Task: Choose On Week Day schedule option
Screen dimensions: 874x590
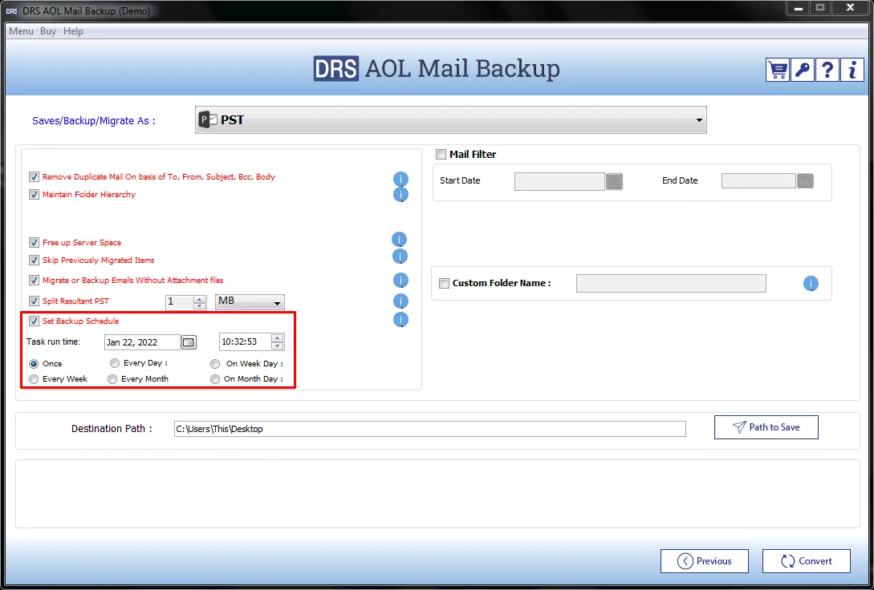Action: point(215,364)
